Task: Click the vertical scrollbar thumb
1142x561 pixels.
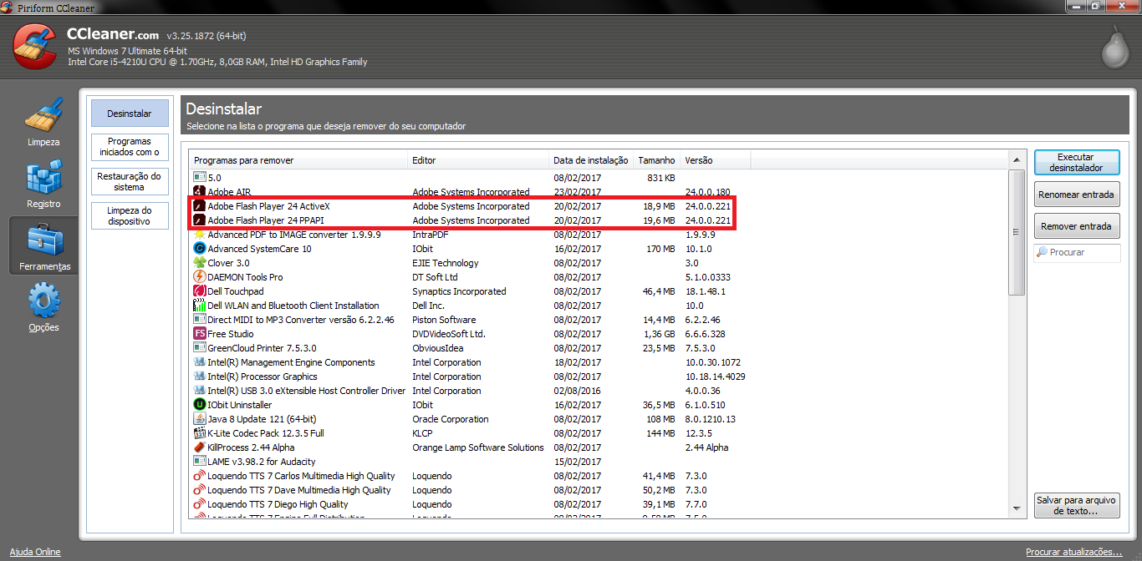Action: 1017,232
